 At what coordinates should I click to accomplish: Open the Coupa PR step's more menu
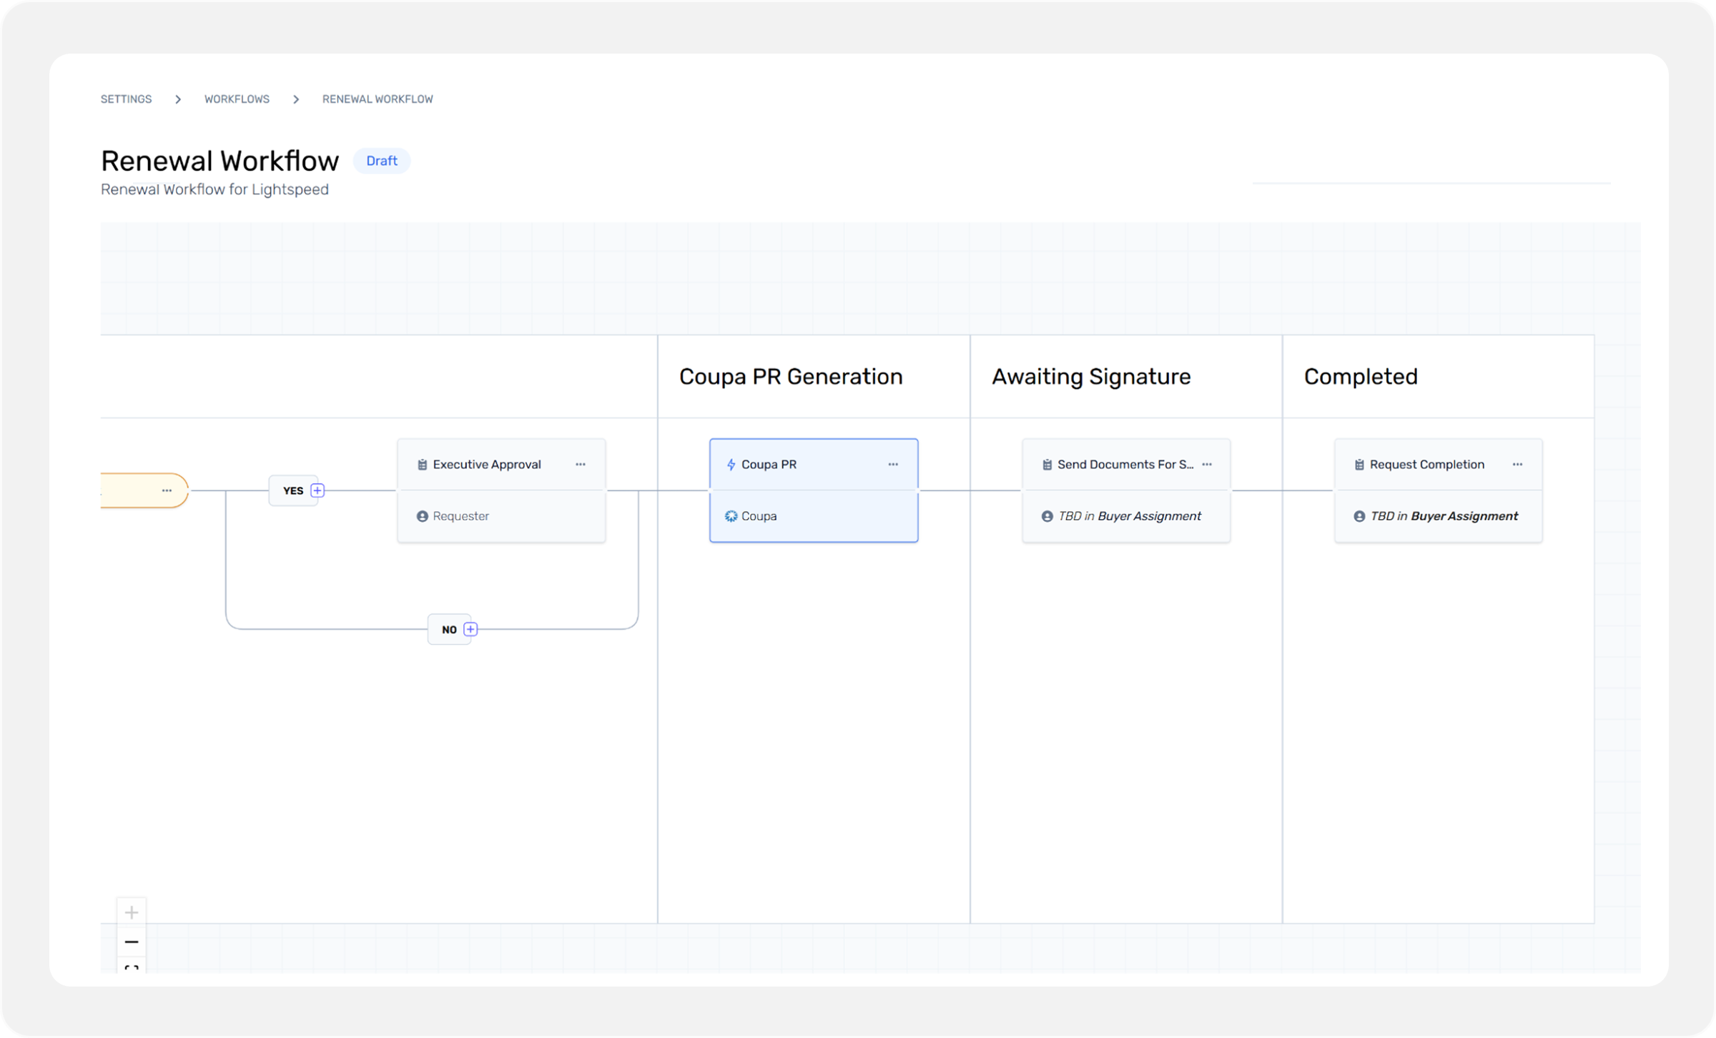[893, 465]
